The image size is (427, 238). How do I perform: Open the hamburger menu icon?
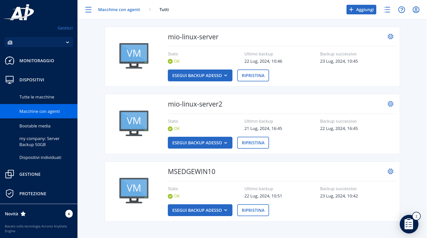[88, 10]
